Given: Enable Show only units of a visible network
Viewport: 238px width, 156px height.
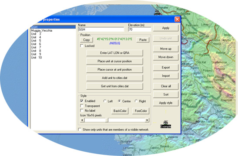Looking at the screenshot, I should coord(80,130).
